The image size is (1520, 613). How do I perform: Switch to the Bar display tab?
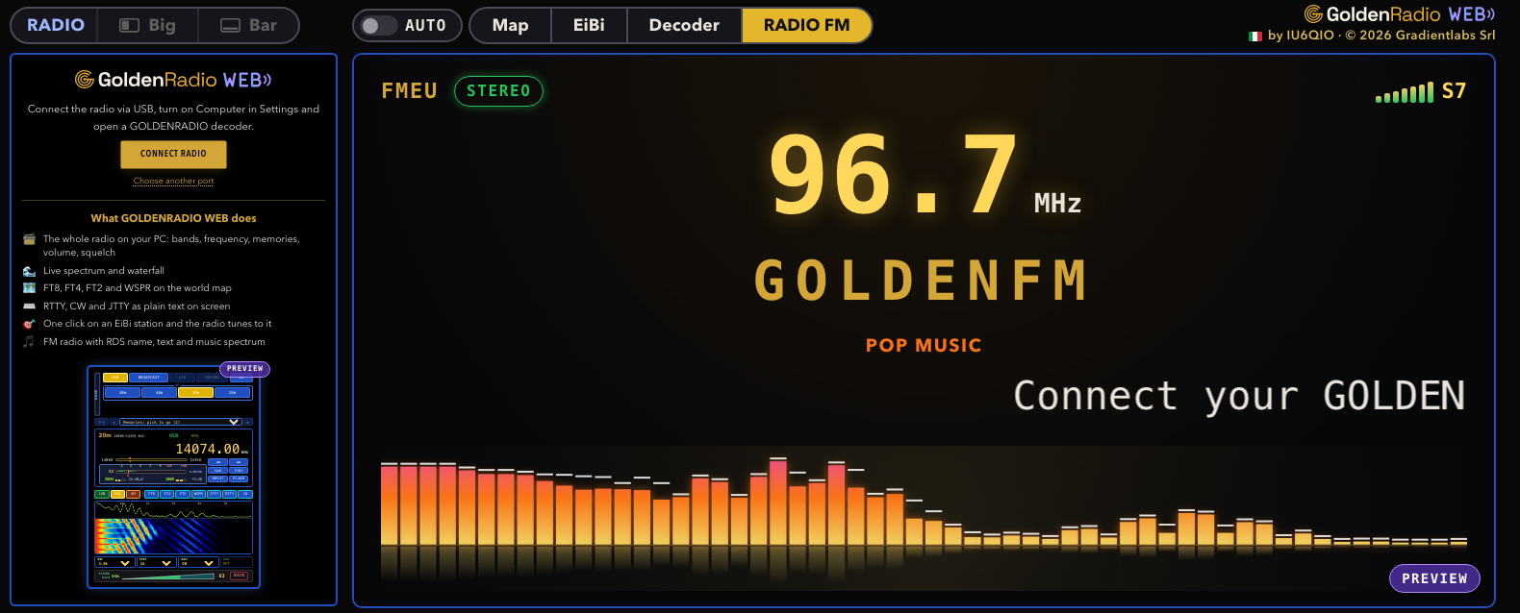[248, 25]
